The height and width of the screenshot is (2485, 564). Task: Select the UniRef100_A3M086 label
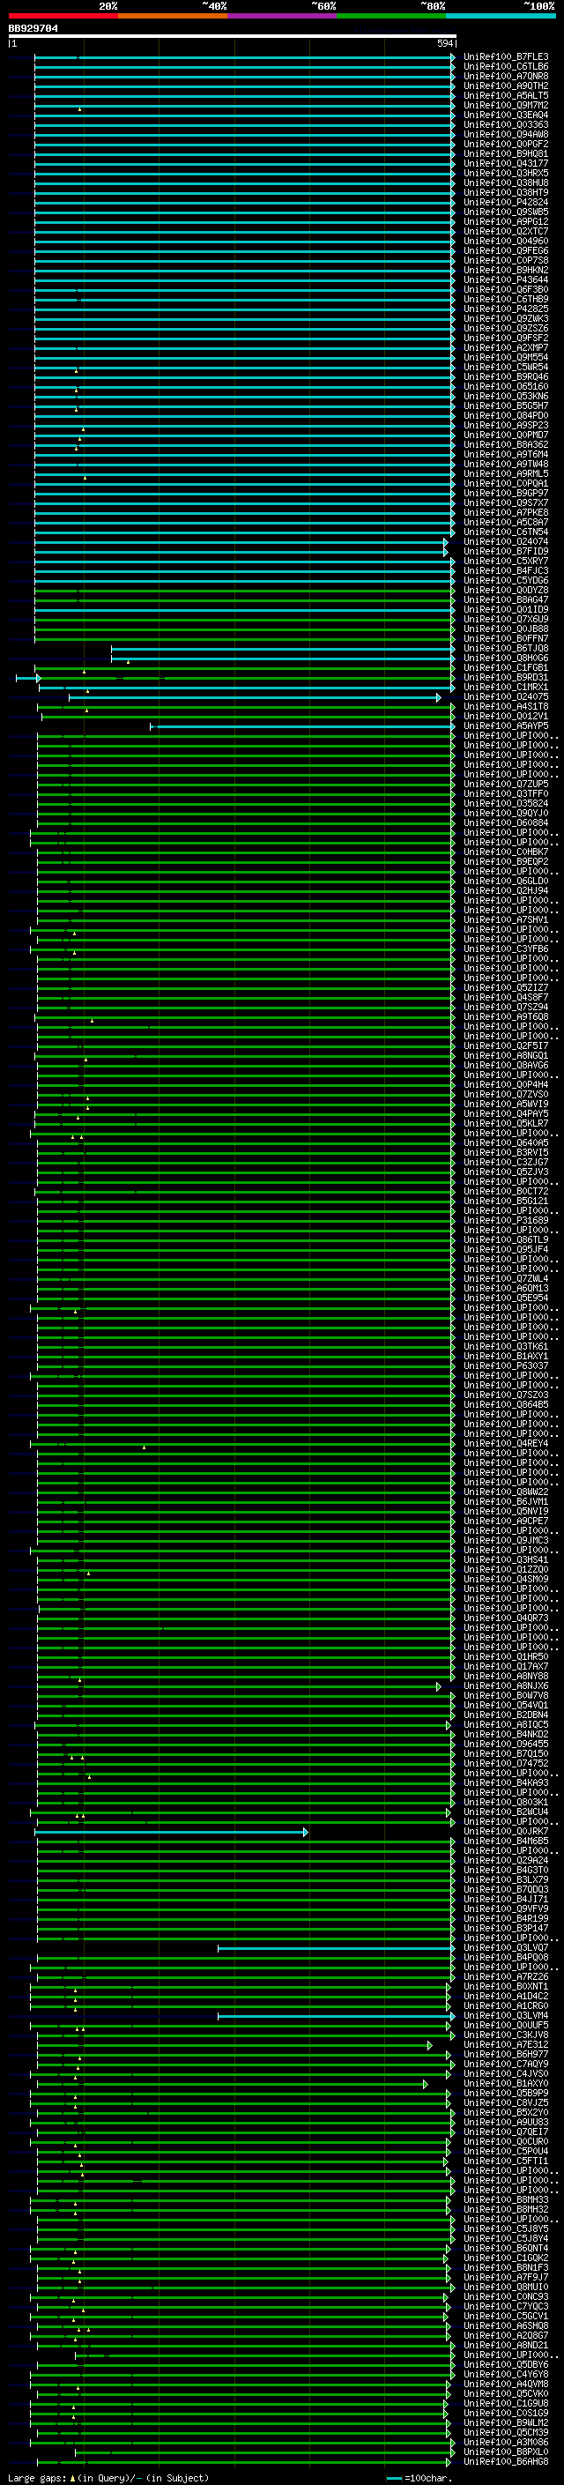pos(506,2442)
